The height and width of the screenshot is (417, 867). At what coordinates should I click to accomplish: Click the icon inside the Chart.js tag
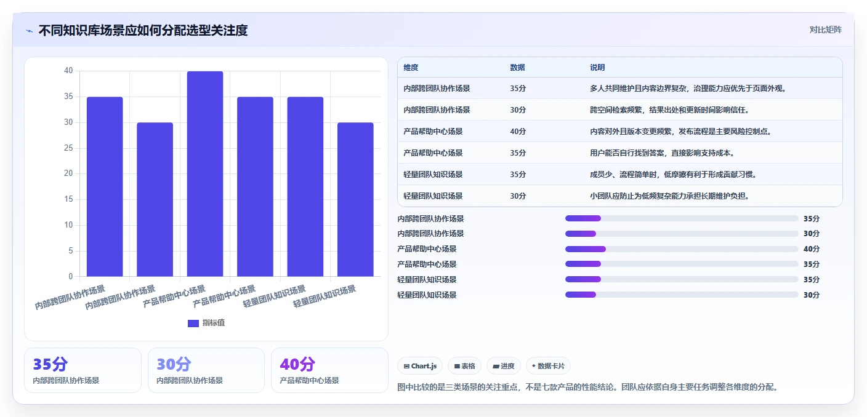[x=406, y=366]
